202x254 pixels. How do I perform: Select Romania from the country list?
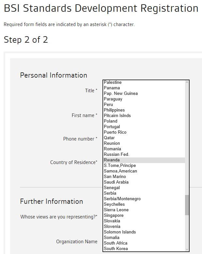[112, 149]
